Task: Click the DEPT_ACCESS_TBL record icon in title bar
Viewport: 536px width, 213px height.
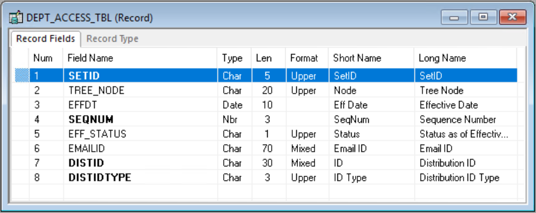Action: [16, 18]
